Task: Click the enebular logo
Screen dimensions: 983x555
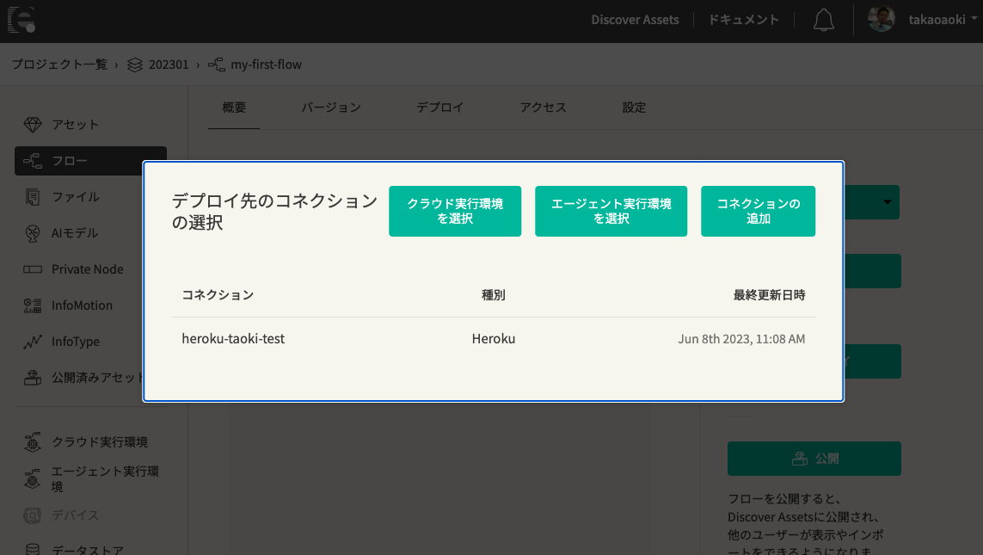Action: coord(22,21)
